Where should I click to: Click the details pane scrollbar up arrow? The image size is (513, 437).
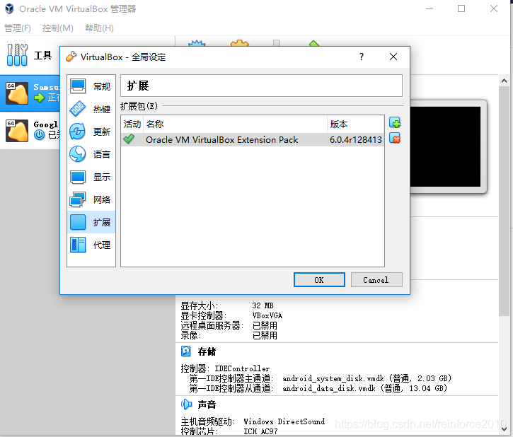pos(505,81)
